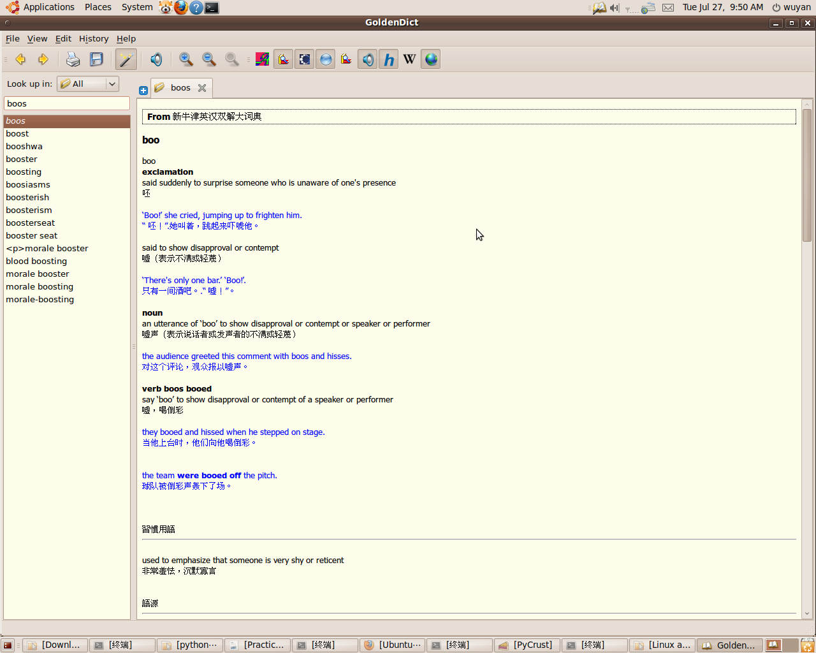The height and width of the screenshot is (653, 816).
Task: Switch to the [Downl… taskbar window
Action: point(55,645)
